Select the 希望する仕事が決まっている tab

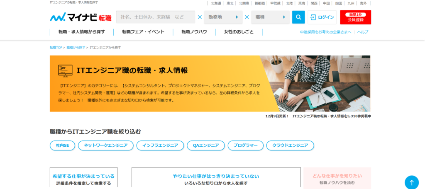click(x=83, y=179)
